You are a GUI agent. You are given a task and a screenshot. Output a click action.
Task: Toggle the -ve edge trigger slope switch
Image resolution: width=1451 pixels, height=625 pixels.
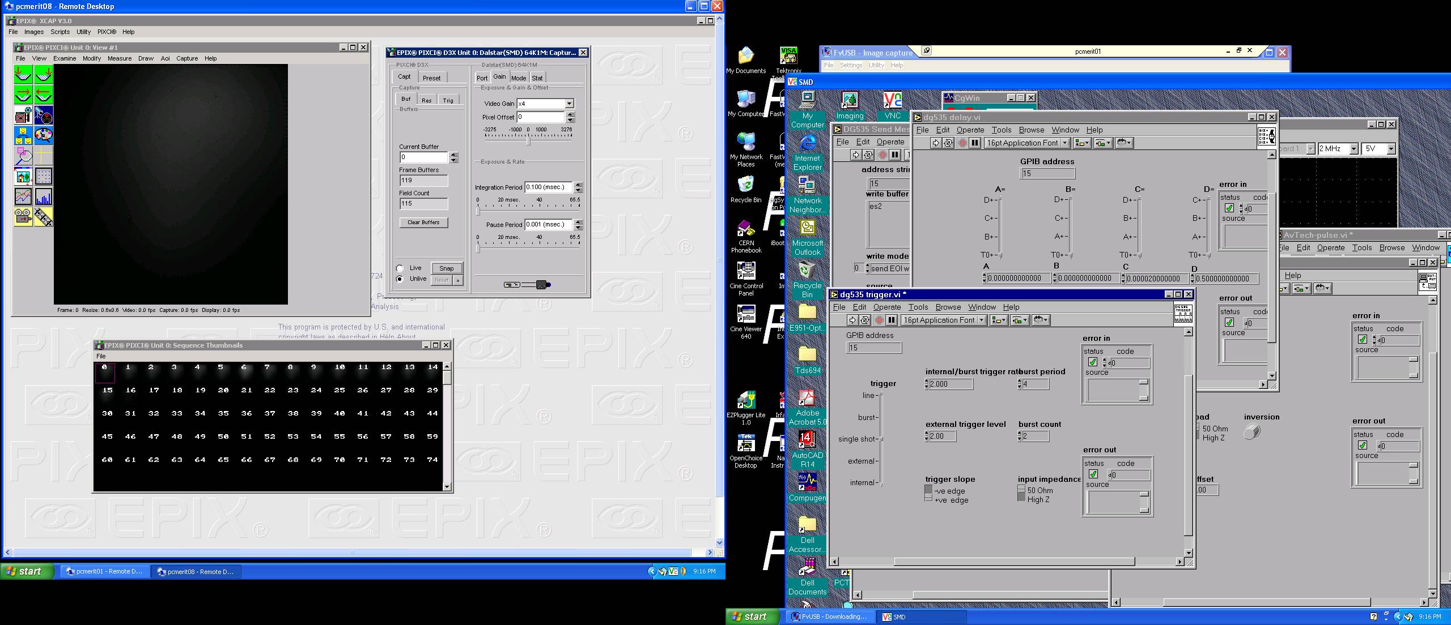click(928, 493)
